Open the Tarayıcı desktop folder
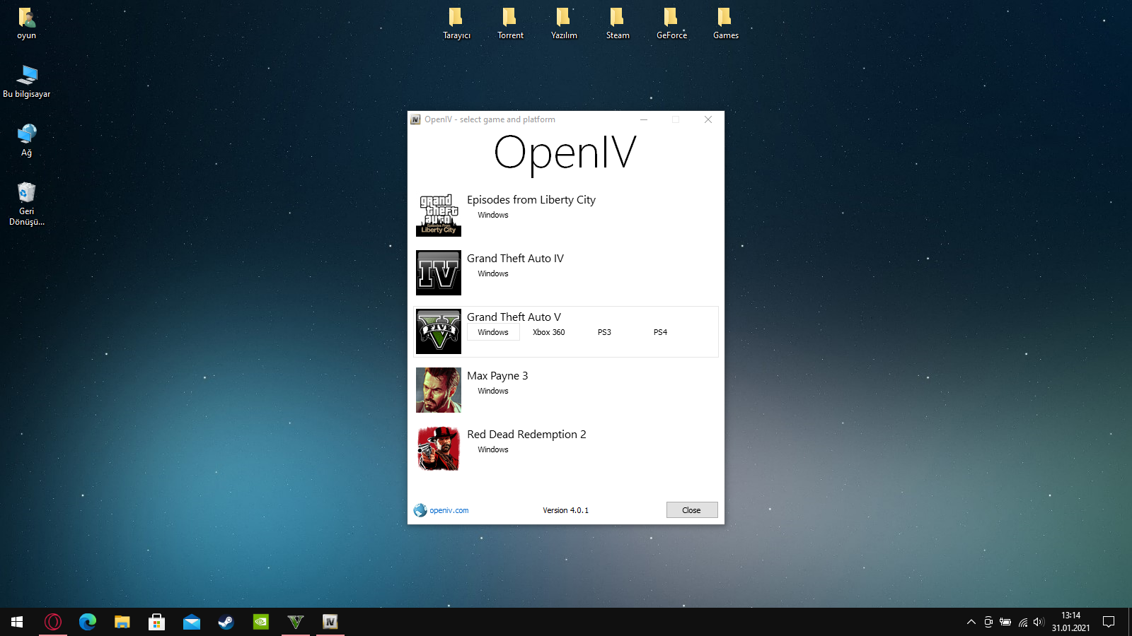 456,24
